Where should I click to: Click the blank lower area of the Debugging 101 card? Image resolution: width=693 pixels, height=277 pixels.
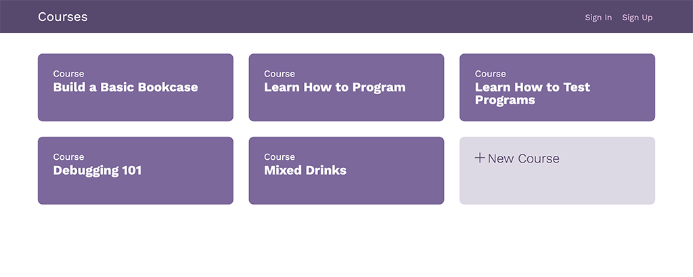pyautogui.click(x=135, y=191)
